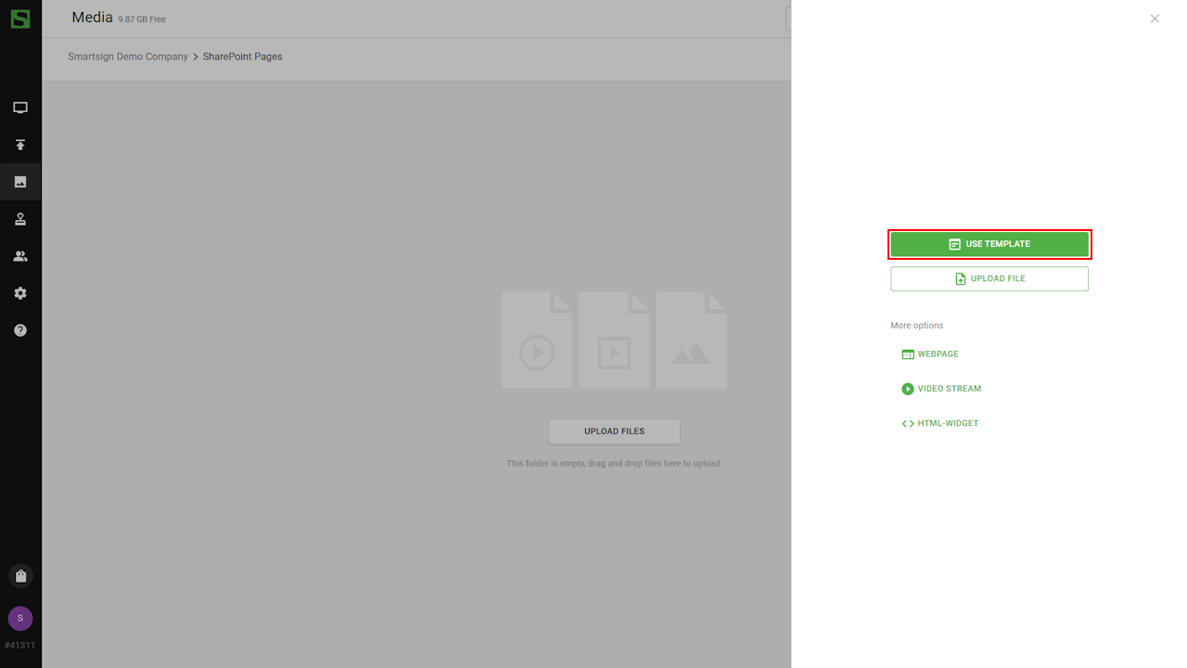The image size is (1187, 668).
Task: Click the shopping bag store icon
Action: click(20, 576)
